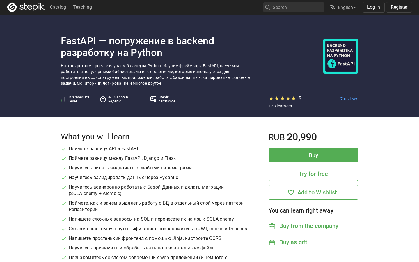Open the 7 reviews link
The width and height of the screenshot is (419, 262).
point(349,99)
